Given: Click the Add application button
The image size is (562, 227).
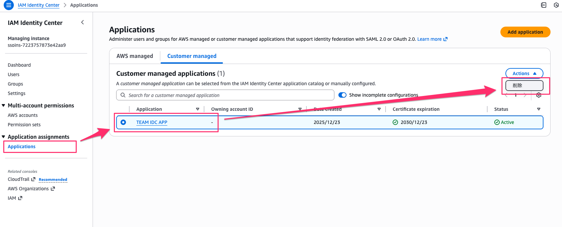Looking at the screenshot, I should (525, 32).
